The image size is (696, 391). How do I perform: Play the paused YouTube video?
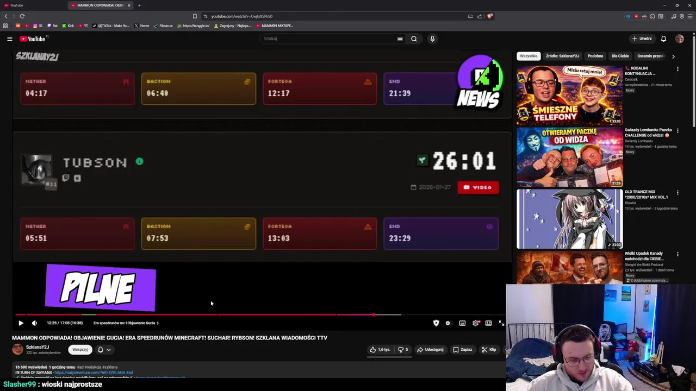point(21,323)
